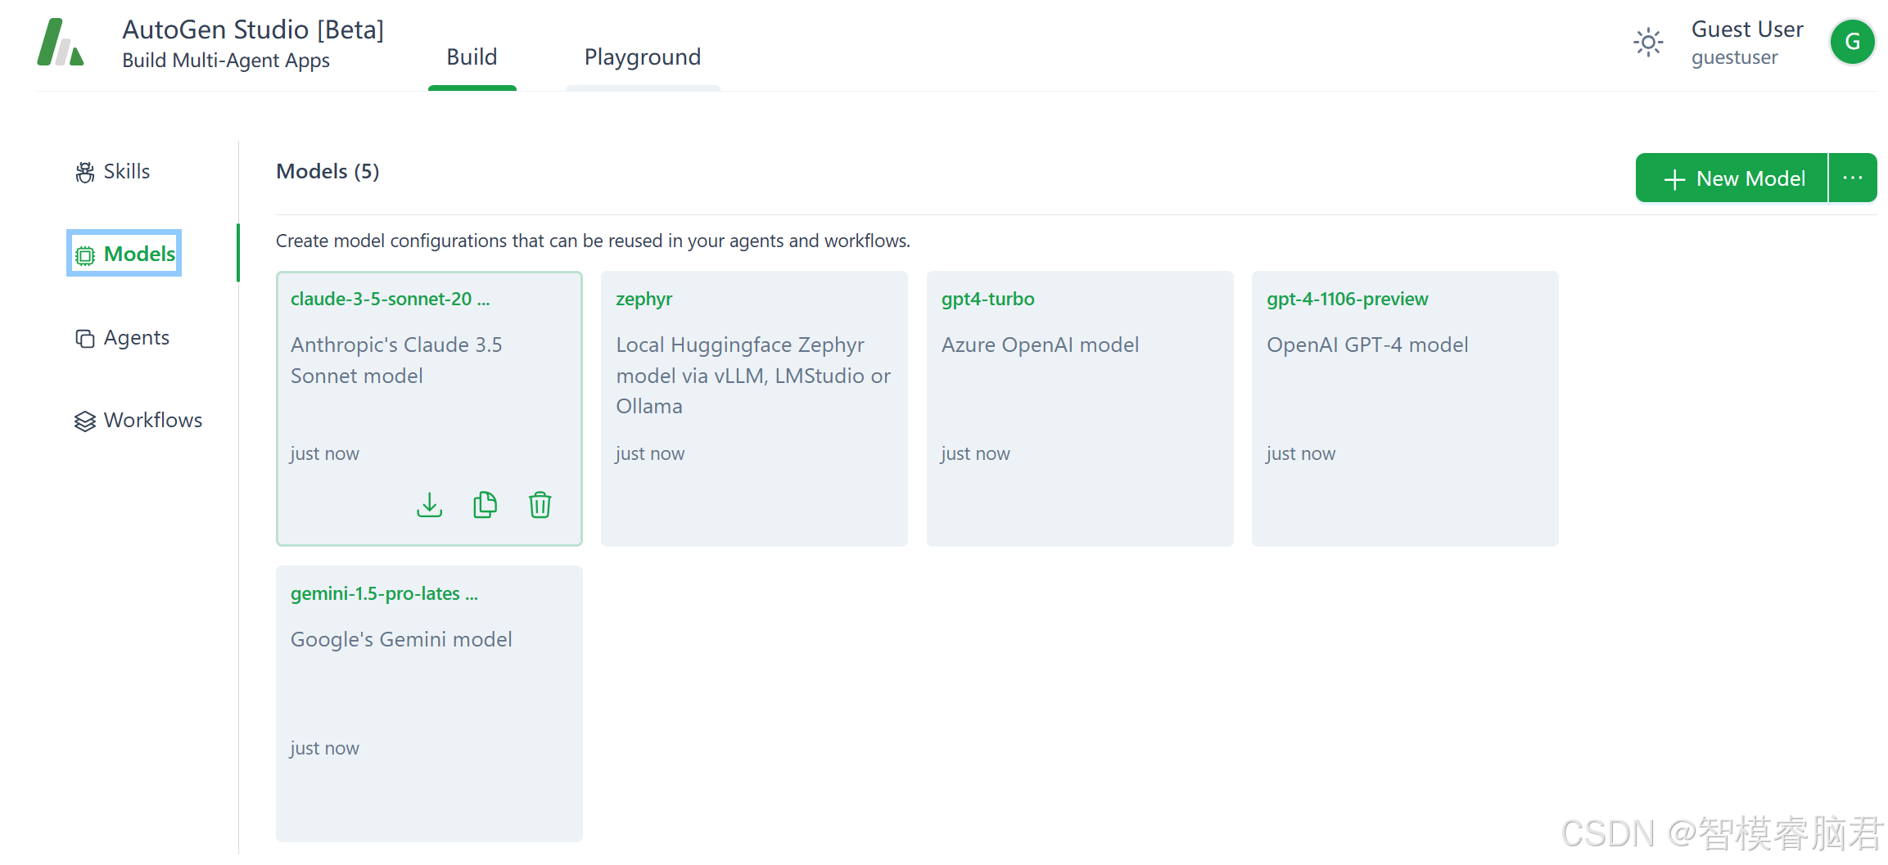Open the gpt-4-1106-preview model title
This screenshot has height=865, width=1888.
pyautogui.click(x=1348, y=299)
